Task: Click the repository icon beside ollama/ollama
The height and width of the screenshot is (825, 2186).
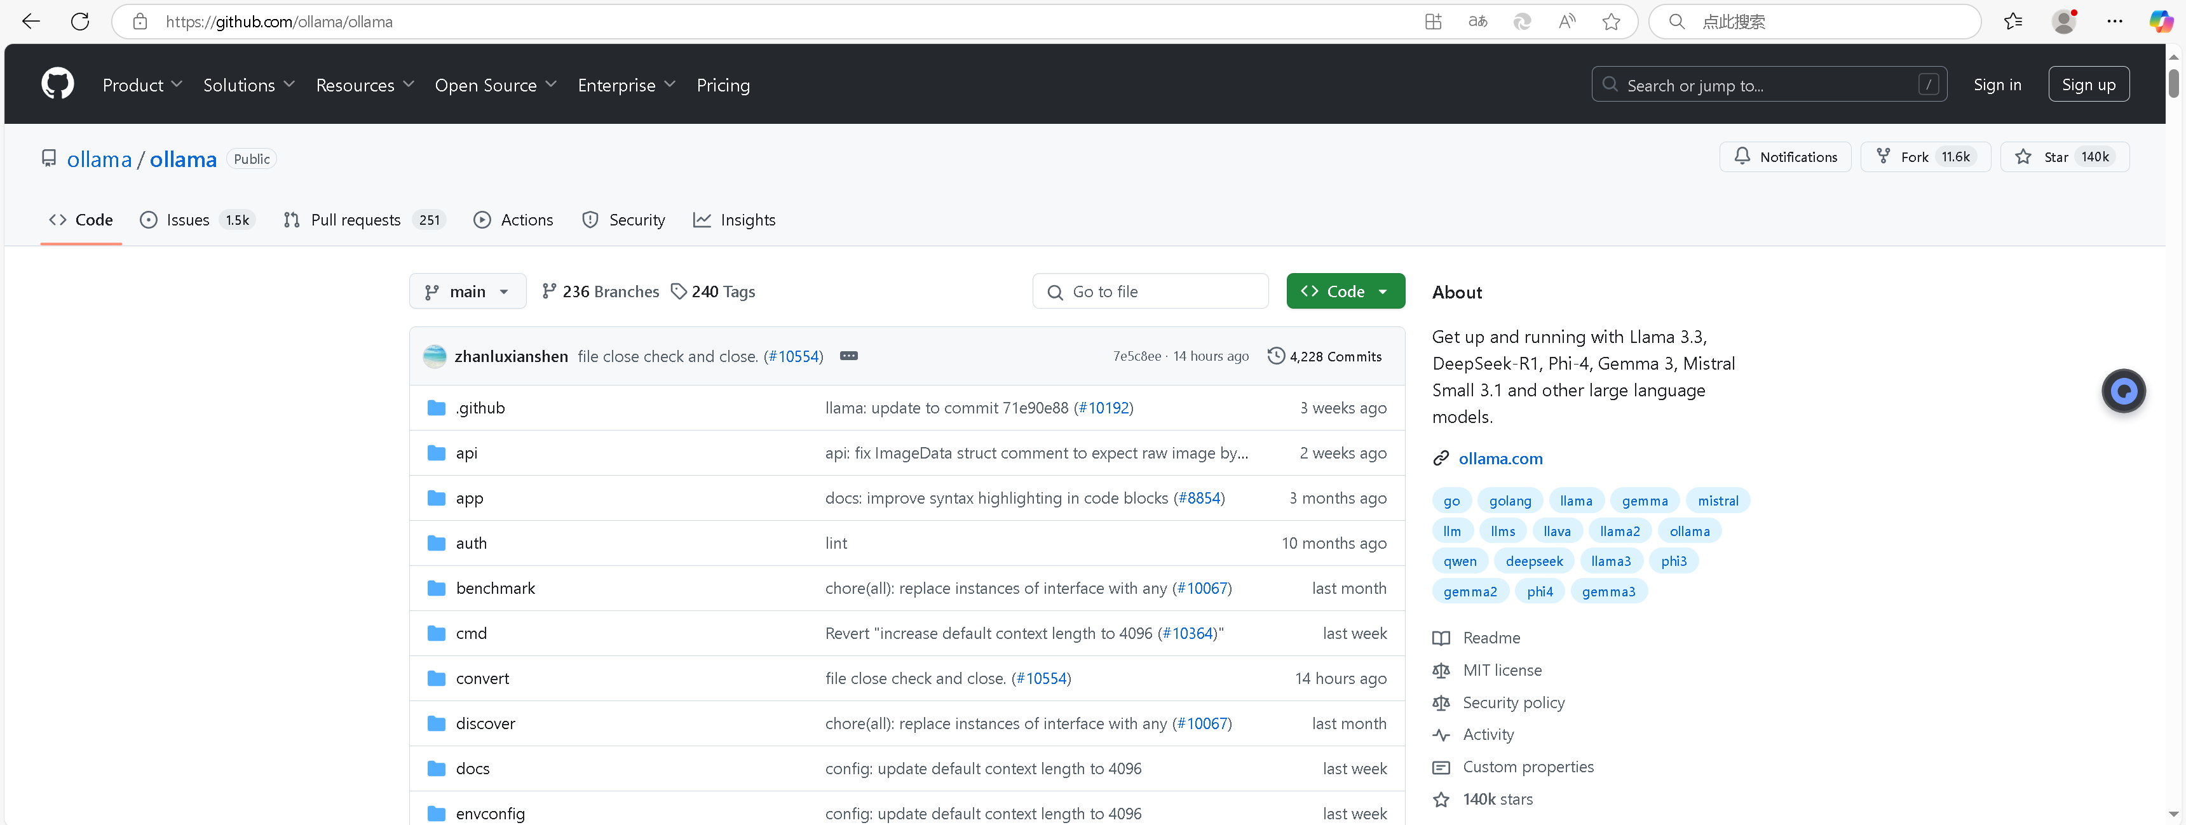Action: tap(49, 159)
